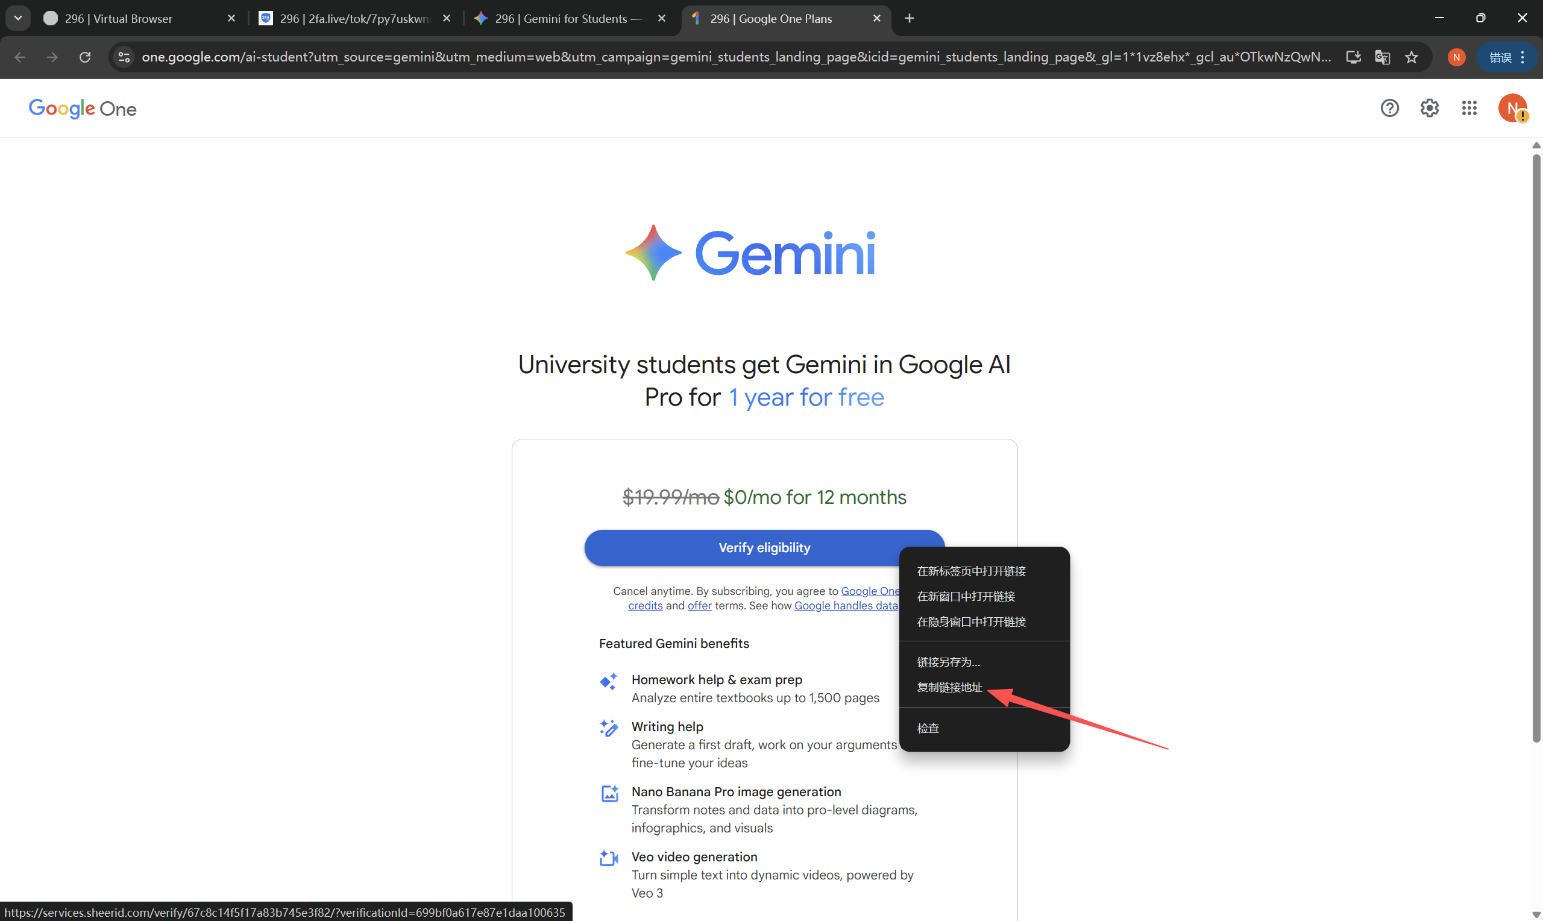Open Google One help icon

coord(1389,108)
